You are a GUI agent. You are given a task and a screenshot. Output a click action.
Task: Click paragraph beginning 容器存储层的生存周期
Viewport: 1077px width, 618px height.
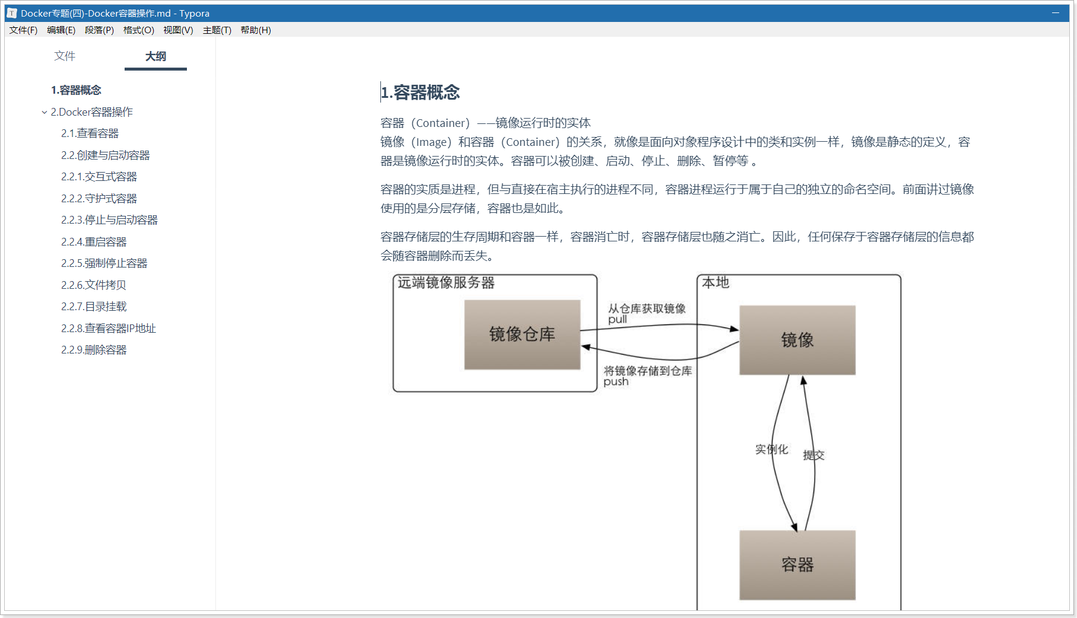click(676, 246)
